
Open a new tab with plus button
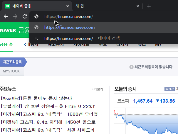point(149,6)
